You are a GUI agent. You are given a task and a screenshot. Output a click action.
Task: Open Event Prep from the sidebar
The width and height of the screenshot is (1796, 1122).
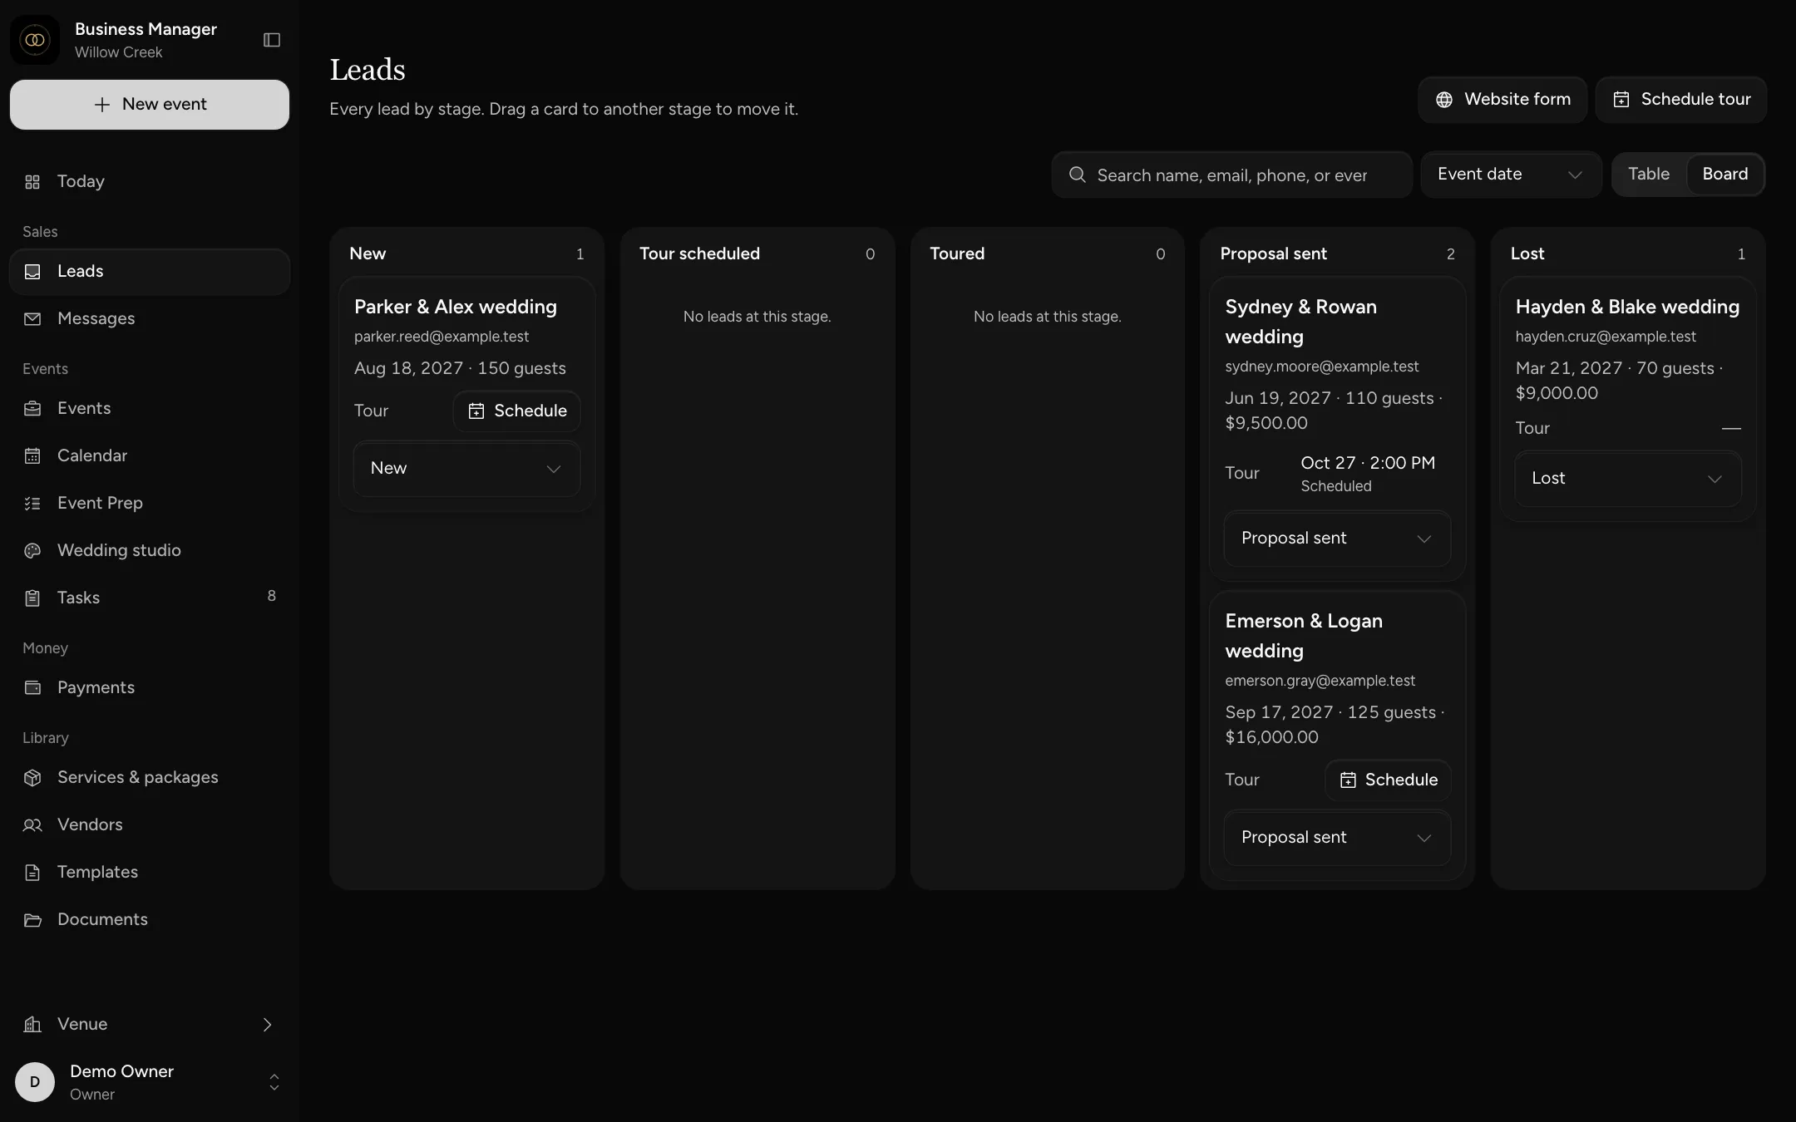150,504
